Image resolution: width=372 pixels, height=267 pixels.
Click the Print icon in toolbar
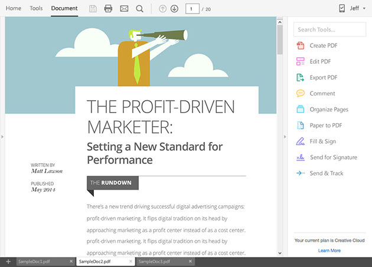[x=108, y=9]
